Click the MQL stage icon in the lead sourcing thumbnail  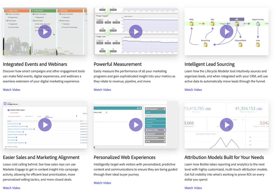tap(192, 24)
